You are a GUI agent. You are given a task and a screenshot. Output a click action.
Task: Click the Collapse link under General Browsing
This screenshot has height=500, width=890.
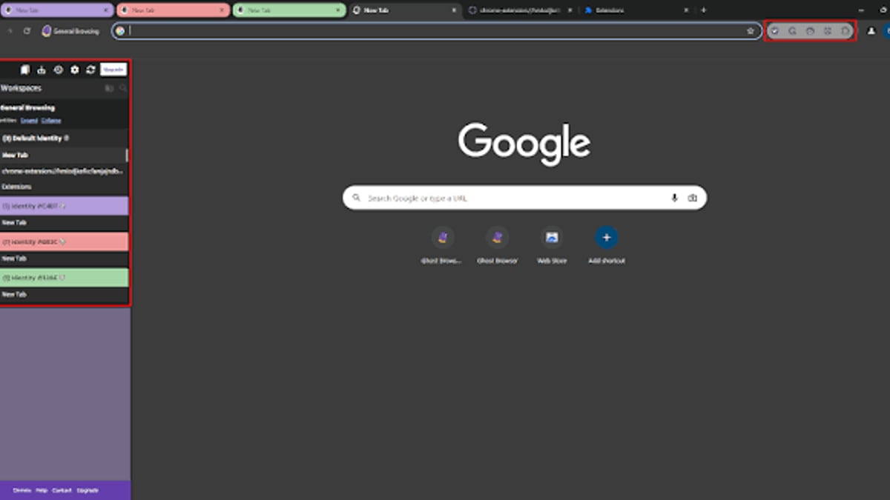[x=51, y=120]
